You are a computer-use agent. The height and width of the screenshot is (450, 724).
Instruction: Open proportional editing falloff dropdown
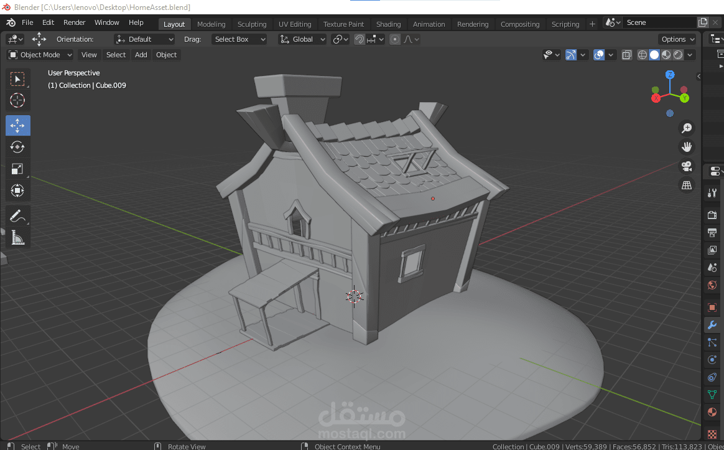coord(411,39)
